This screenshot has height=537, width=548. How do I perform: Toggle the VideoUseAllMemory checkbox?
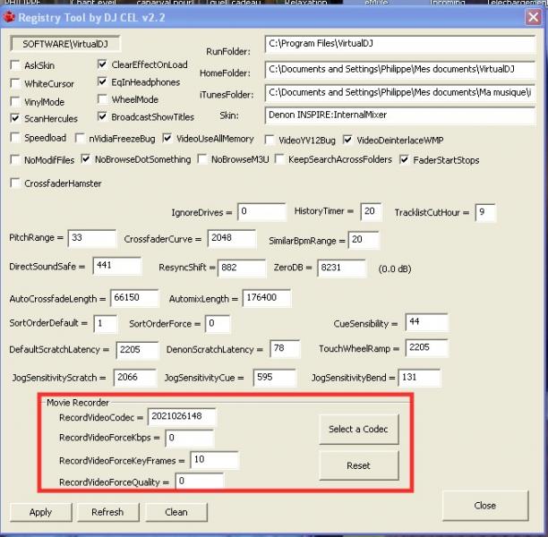[168, 139]
